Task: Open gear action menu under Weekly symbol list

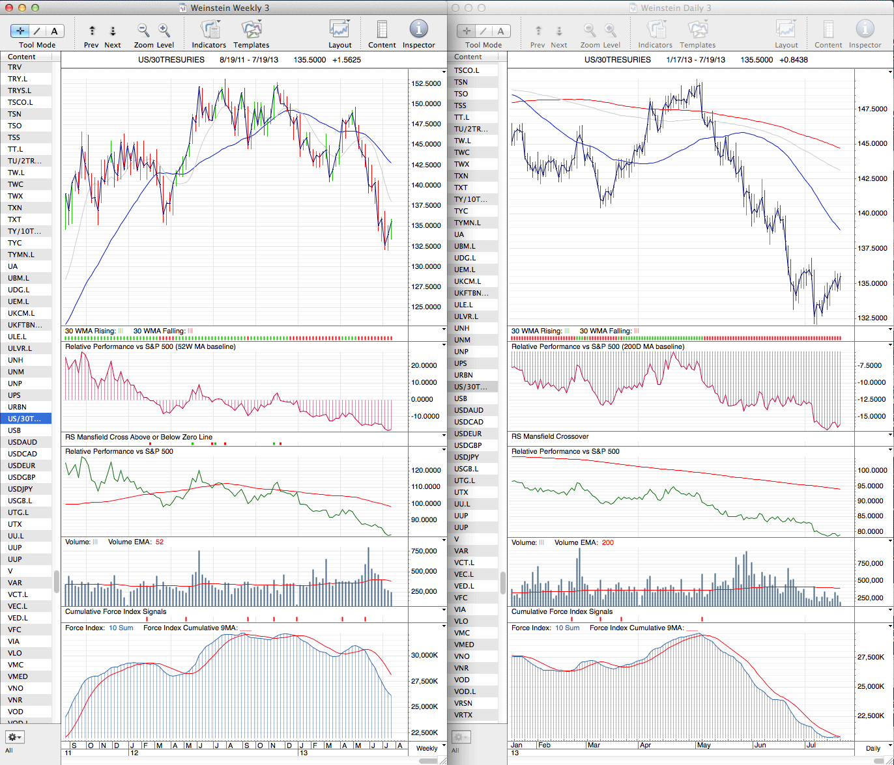Action: (x=14, y=737)
